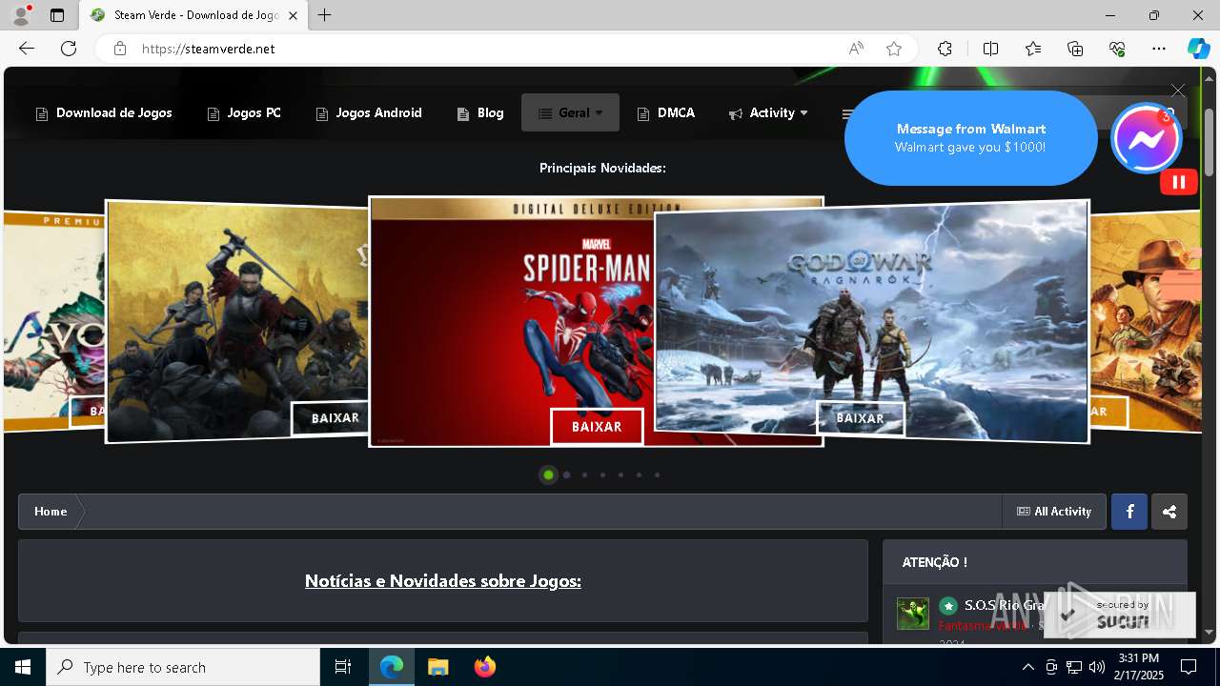
Task: Open volume control in system tray
Action: [1097, 667]
